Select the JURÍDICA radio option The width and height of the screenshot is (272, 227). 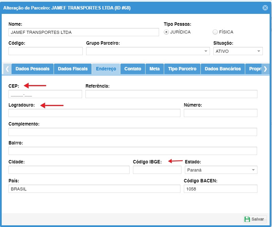tap(167, 32)
